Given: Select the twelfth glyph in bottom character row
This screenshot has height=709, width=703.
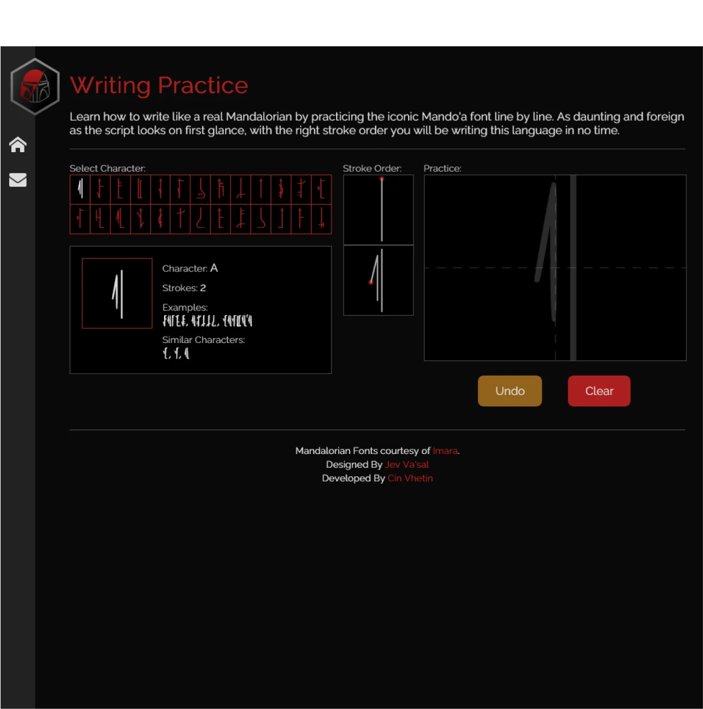Looking at the screenshot, I should tap(301, 218).
